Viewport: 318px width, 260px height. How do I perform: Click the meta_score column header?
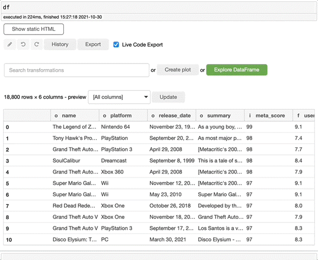(268, 115)
